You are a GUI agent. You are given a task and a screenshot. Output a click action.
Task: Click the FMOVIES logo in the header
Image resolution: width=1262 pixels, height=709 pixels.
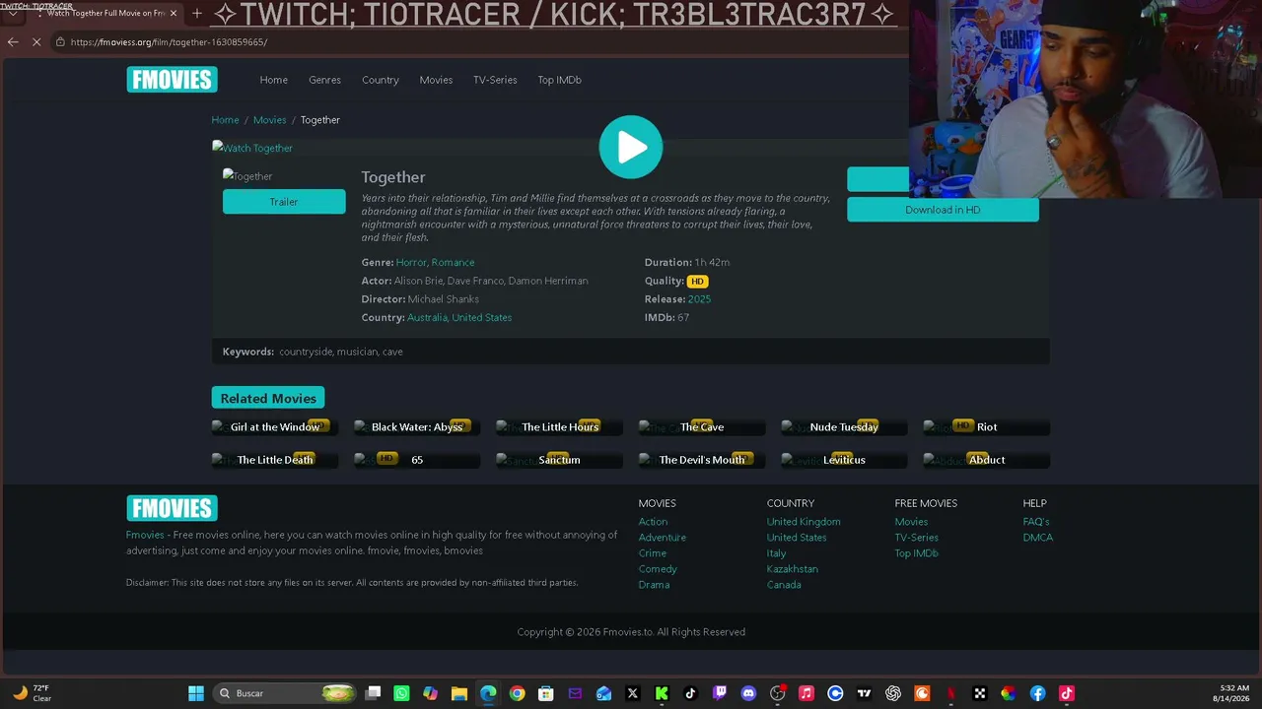pos(172,80)
